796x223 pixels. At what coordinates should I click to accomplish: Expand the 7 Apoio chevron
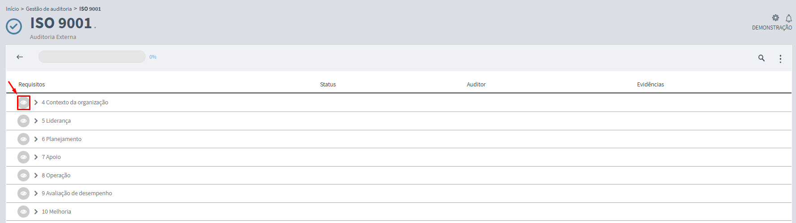[x=36, y=157]
